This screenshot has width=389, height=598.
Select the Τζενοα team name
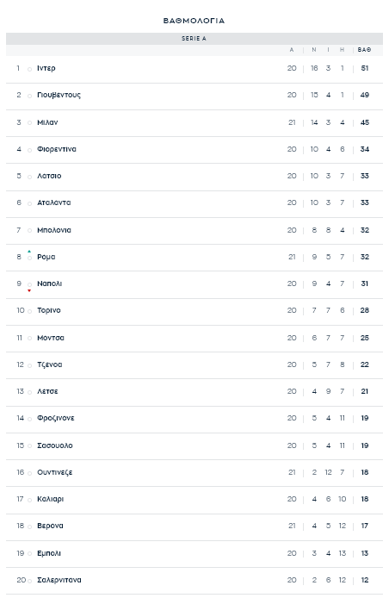coord(50,364)
